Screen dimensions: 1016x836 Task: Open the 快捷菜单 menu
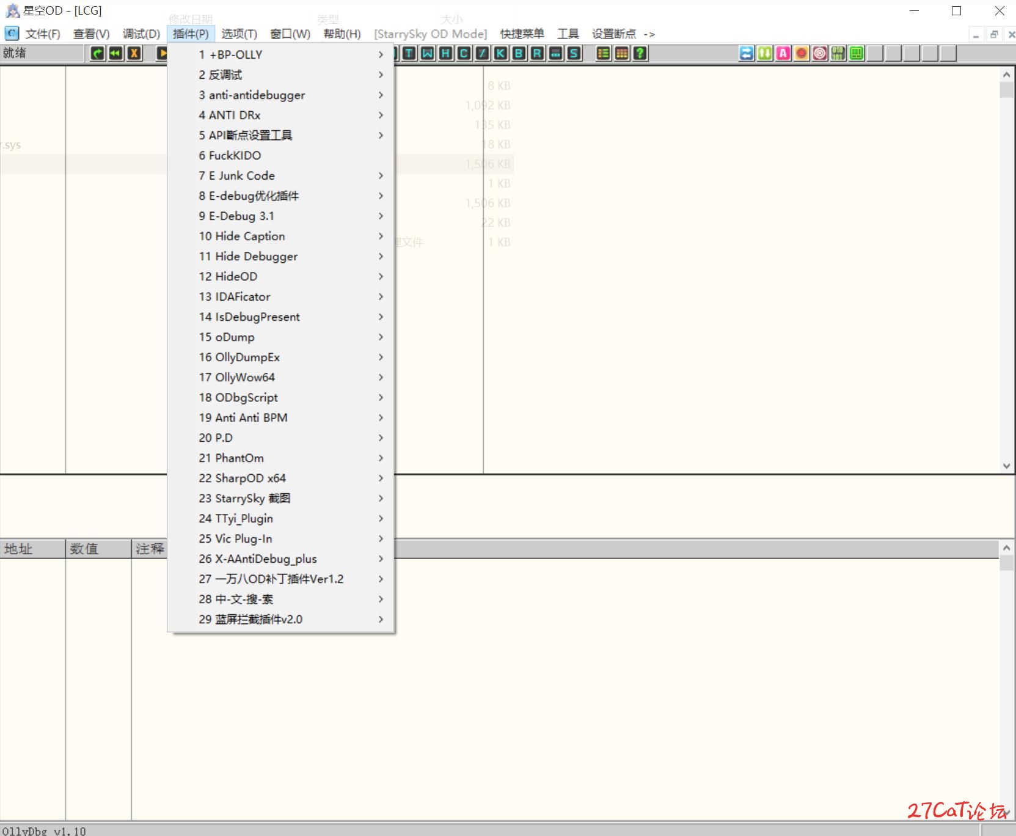522,34
